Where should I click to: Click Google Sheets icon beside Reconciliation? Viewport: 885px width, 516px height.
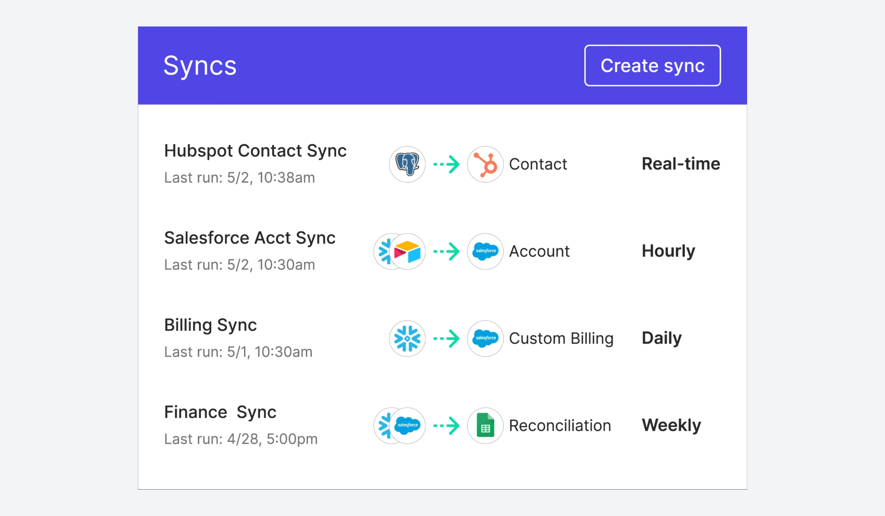[x=485, y=426]
